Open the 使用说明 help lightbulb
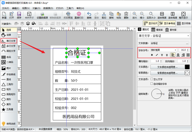The width and height of the screenshot is (192, 132). coord(9,124)
